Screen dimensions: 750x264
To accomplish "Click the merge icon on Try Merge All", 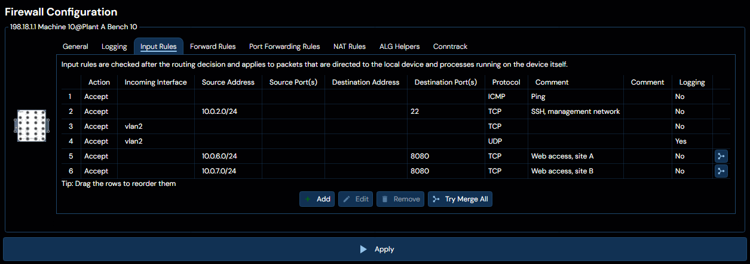I will point(436,199).
